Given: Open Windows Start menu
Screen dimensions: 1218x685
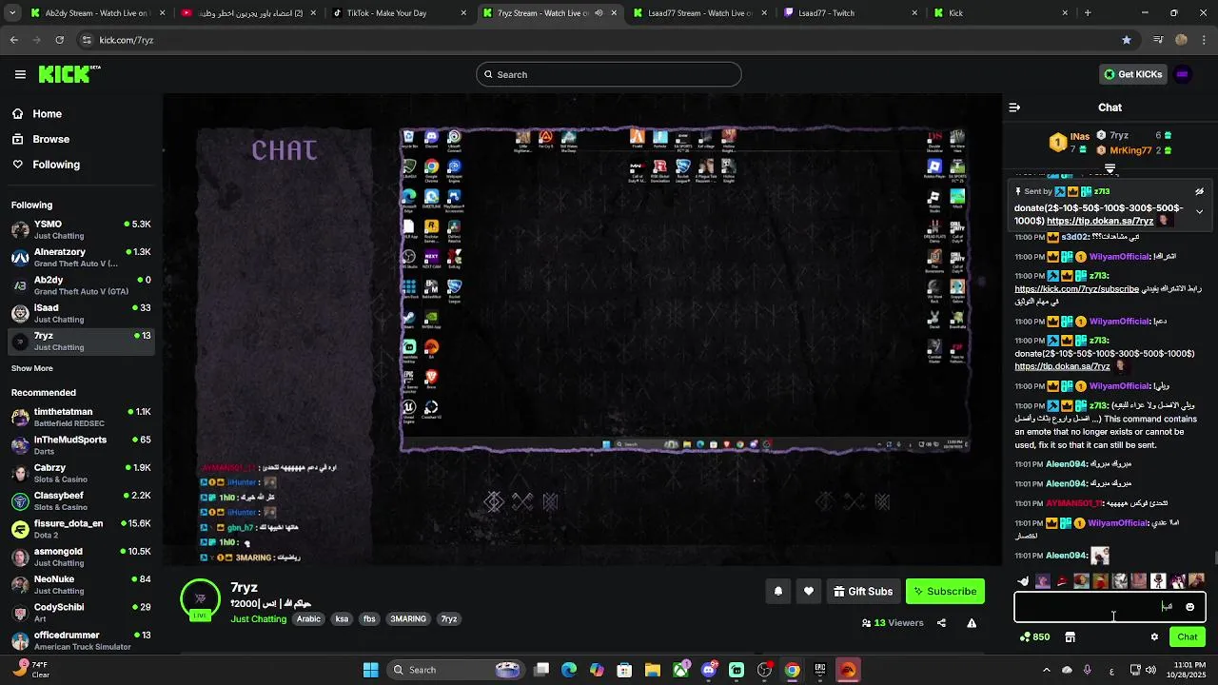Looking at the screenshot, I should pos(371,670).
